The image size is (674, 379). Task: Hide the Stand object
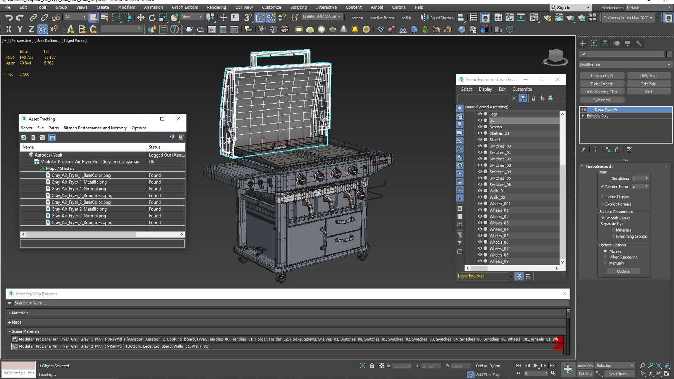click(x=480, y=140)
